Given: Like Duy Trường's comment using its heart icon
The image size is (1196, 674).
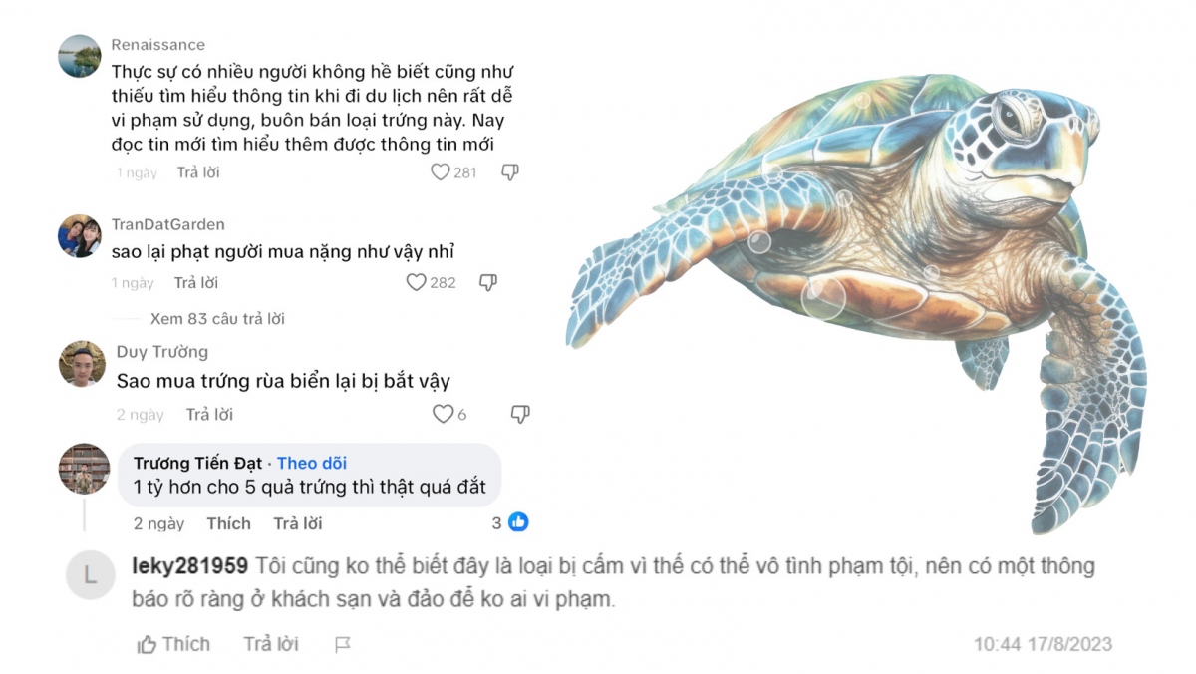Looking at the screenshot, I should pos(443,414).
